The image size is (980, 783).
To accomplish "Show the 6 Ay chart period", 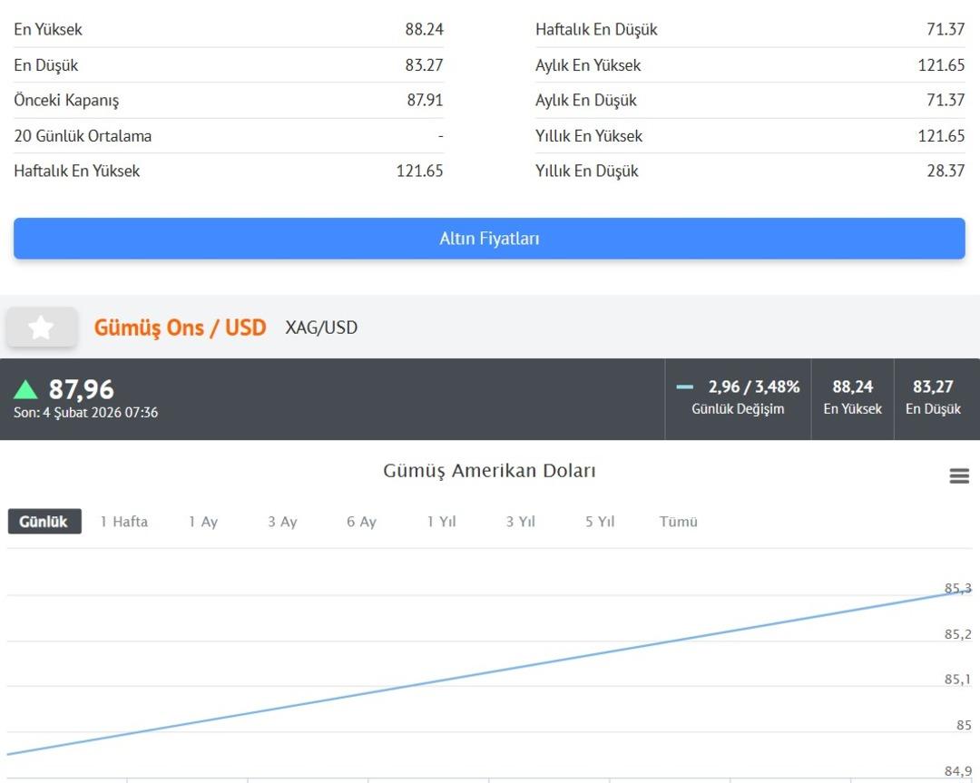I will pos(361,522).
